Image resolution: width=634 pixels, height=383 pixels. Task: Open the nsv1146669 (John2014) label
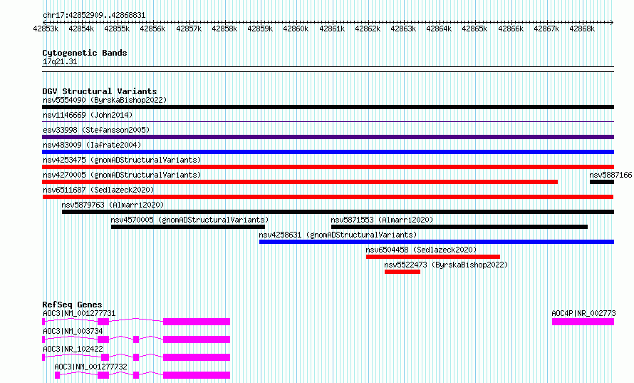tap(88, 115)
